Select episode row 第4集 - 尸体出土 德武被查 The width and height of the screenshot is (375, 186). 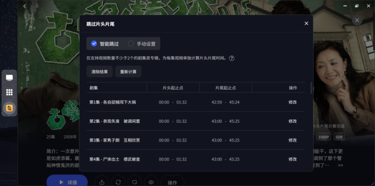[196, 159]
